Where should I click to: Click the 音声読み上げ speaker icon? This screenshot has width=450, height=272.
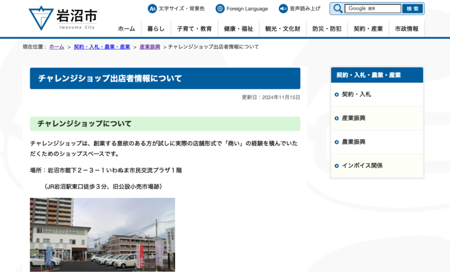(x=283, y=9)
